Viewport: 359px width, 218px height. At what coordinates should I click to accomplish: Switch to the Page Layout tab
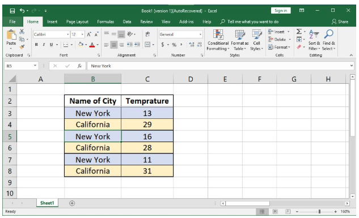[x=77, y=22]
